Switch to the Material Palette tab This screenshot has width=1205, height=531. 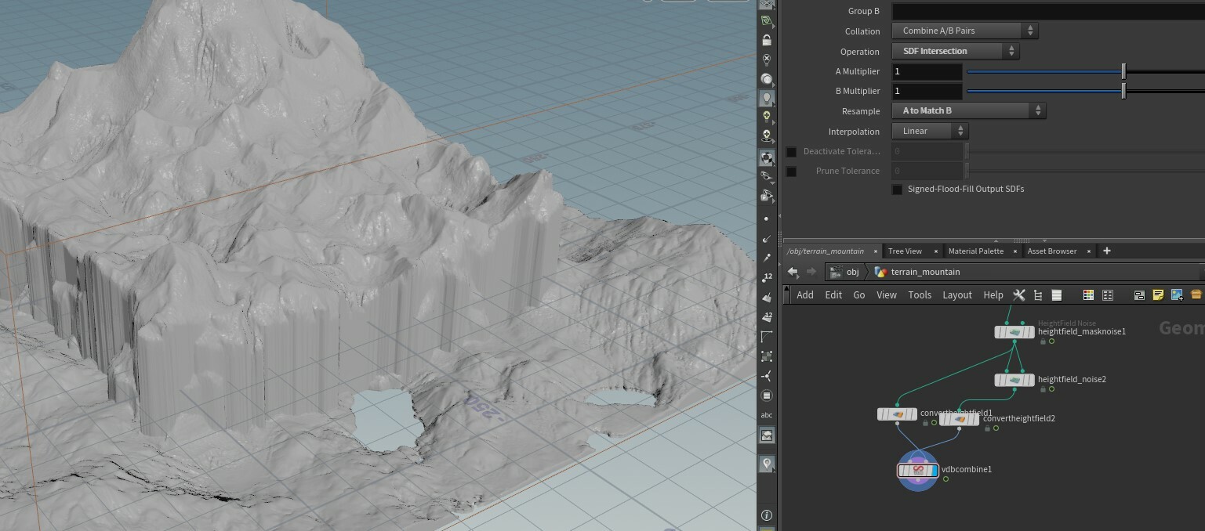[975, 251]
